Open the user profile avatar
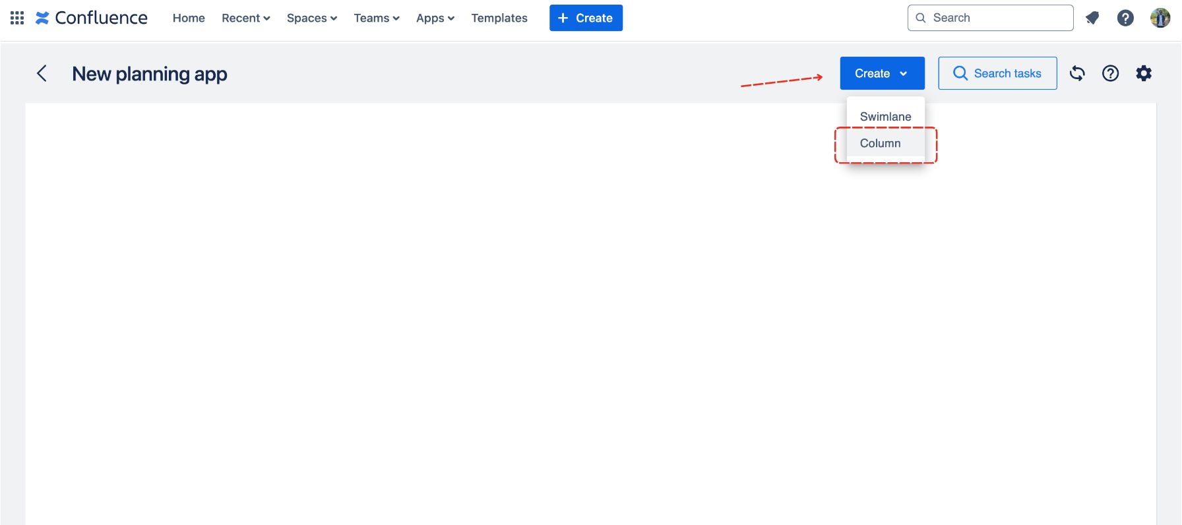Screen dimensions: 1182x525 click(1160, 18)
